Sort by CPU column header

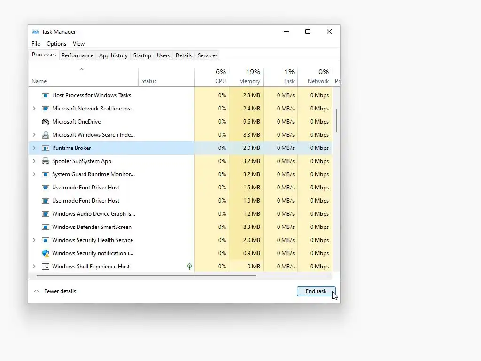[x=212, y=77]
